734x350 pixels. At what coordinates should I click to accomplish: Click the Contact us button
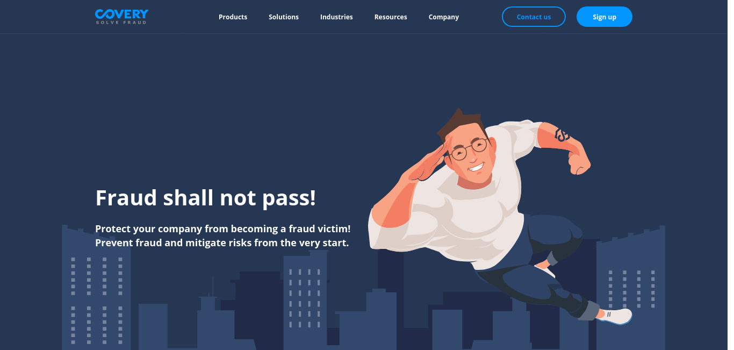[x=534, y=17]
